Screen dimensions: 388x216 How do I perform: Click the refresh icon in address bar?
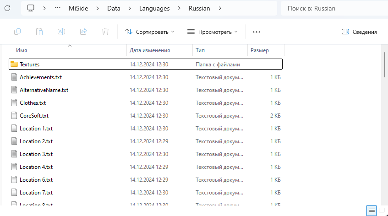point(7,9)
